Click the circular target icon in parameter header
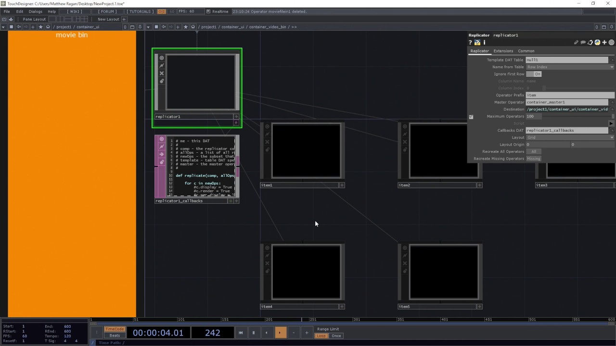616x346 pixels. point(612,42)
